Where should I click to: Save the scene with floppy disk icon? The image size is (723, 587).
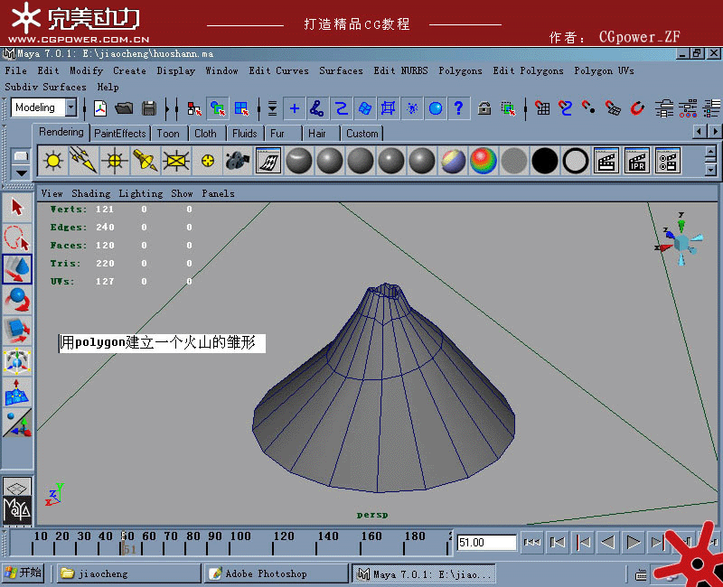coord(148,108)
